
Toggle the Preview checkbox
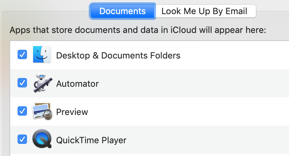22,111
